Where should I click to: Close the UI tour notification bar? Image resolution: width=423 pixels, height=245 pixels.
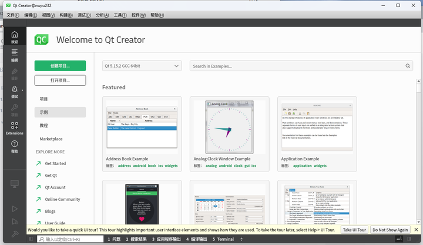[x=417, y=230]
